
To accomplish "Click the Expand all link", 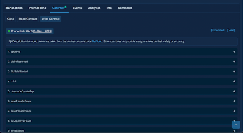I will point(218,30).
